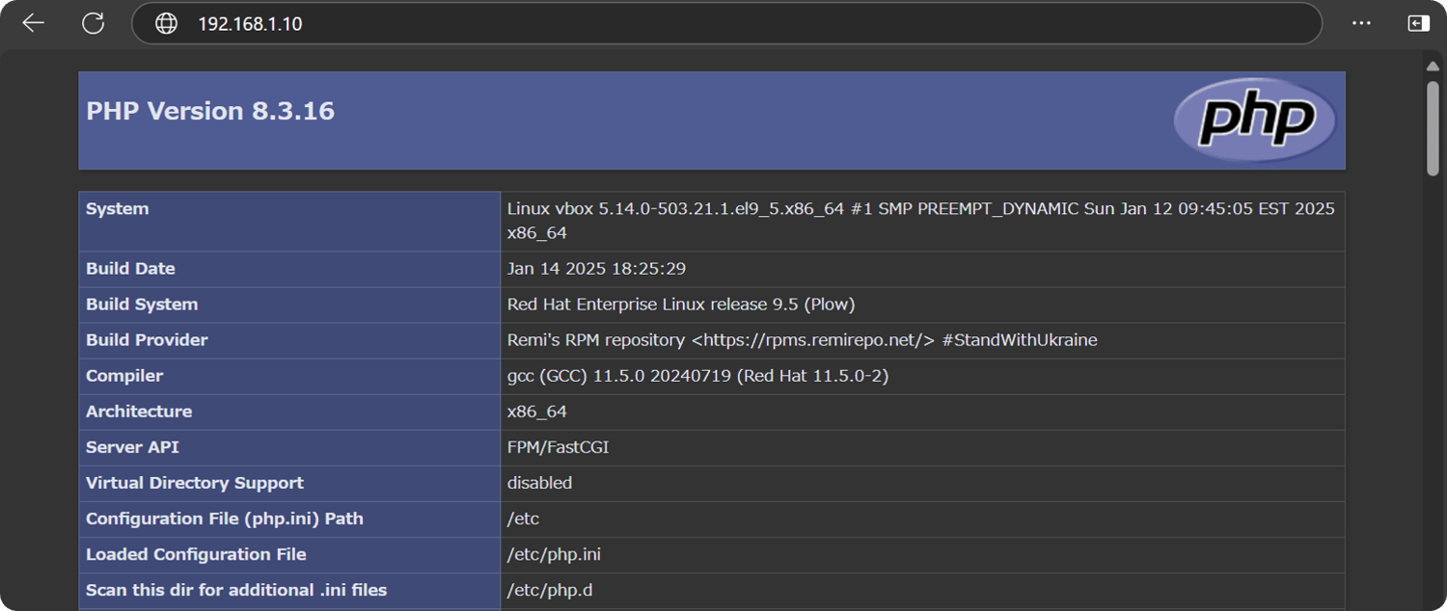Click the Loaded Configuration File label

pyautogui.click(x=196, y=554)
